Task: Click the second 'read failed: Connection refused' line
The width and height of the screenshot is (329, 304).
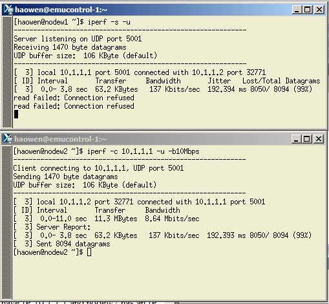Action: point(74,106)
